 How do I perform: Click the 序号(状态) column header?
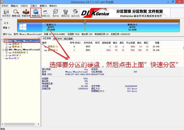[75, 43]
